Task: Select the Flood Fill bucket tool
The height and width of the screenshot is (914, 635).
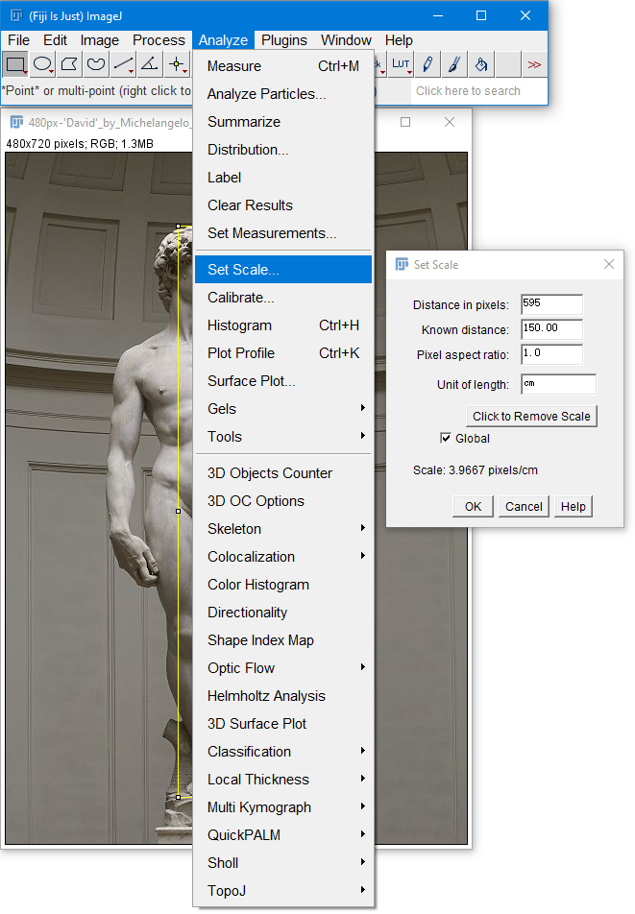Action: click(481, 65)
